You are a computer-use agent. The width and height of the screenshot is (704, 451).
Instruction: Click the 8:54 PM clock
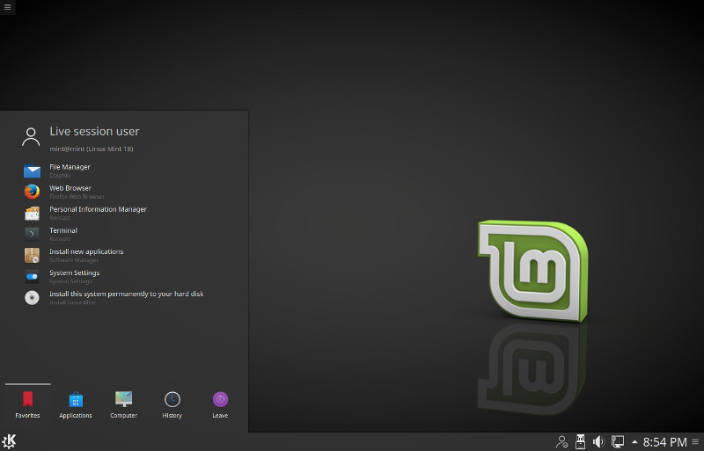[x=664, y=442]
